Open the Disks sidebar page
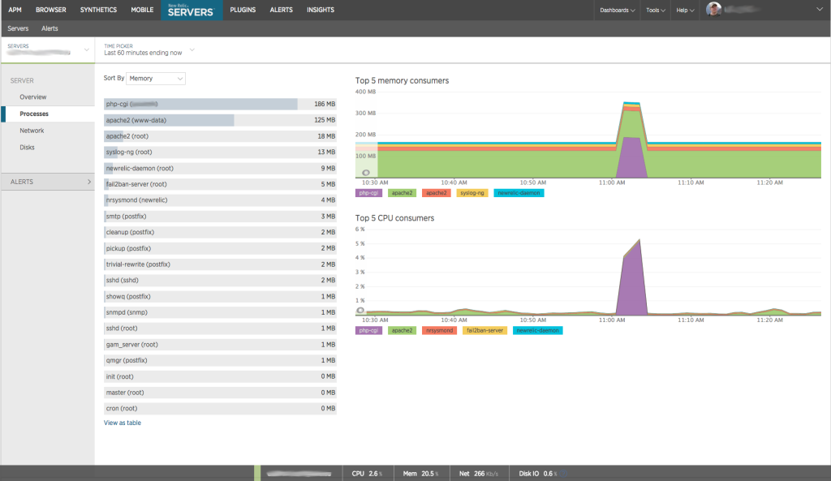Viewport: 831px width, 481px height. tap(27, 148)
